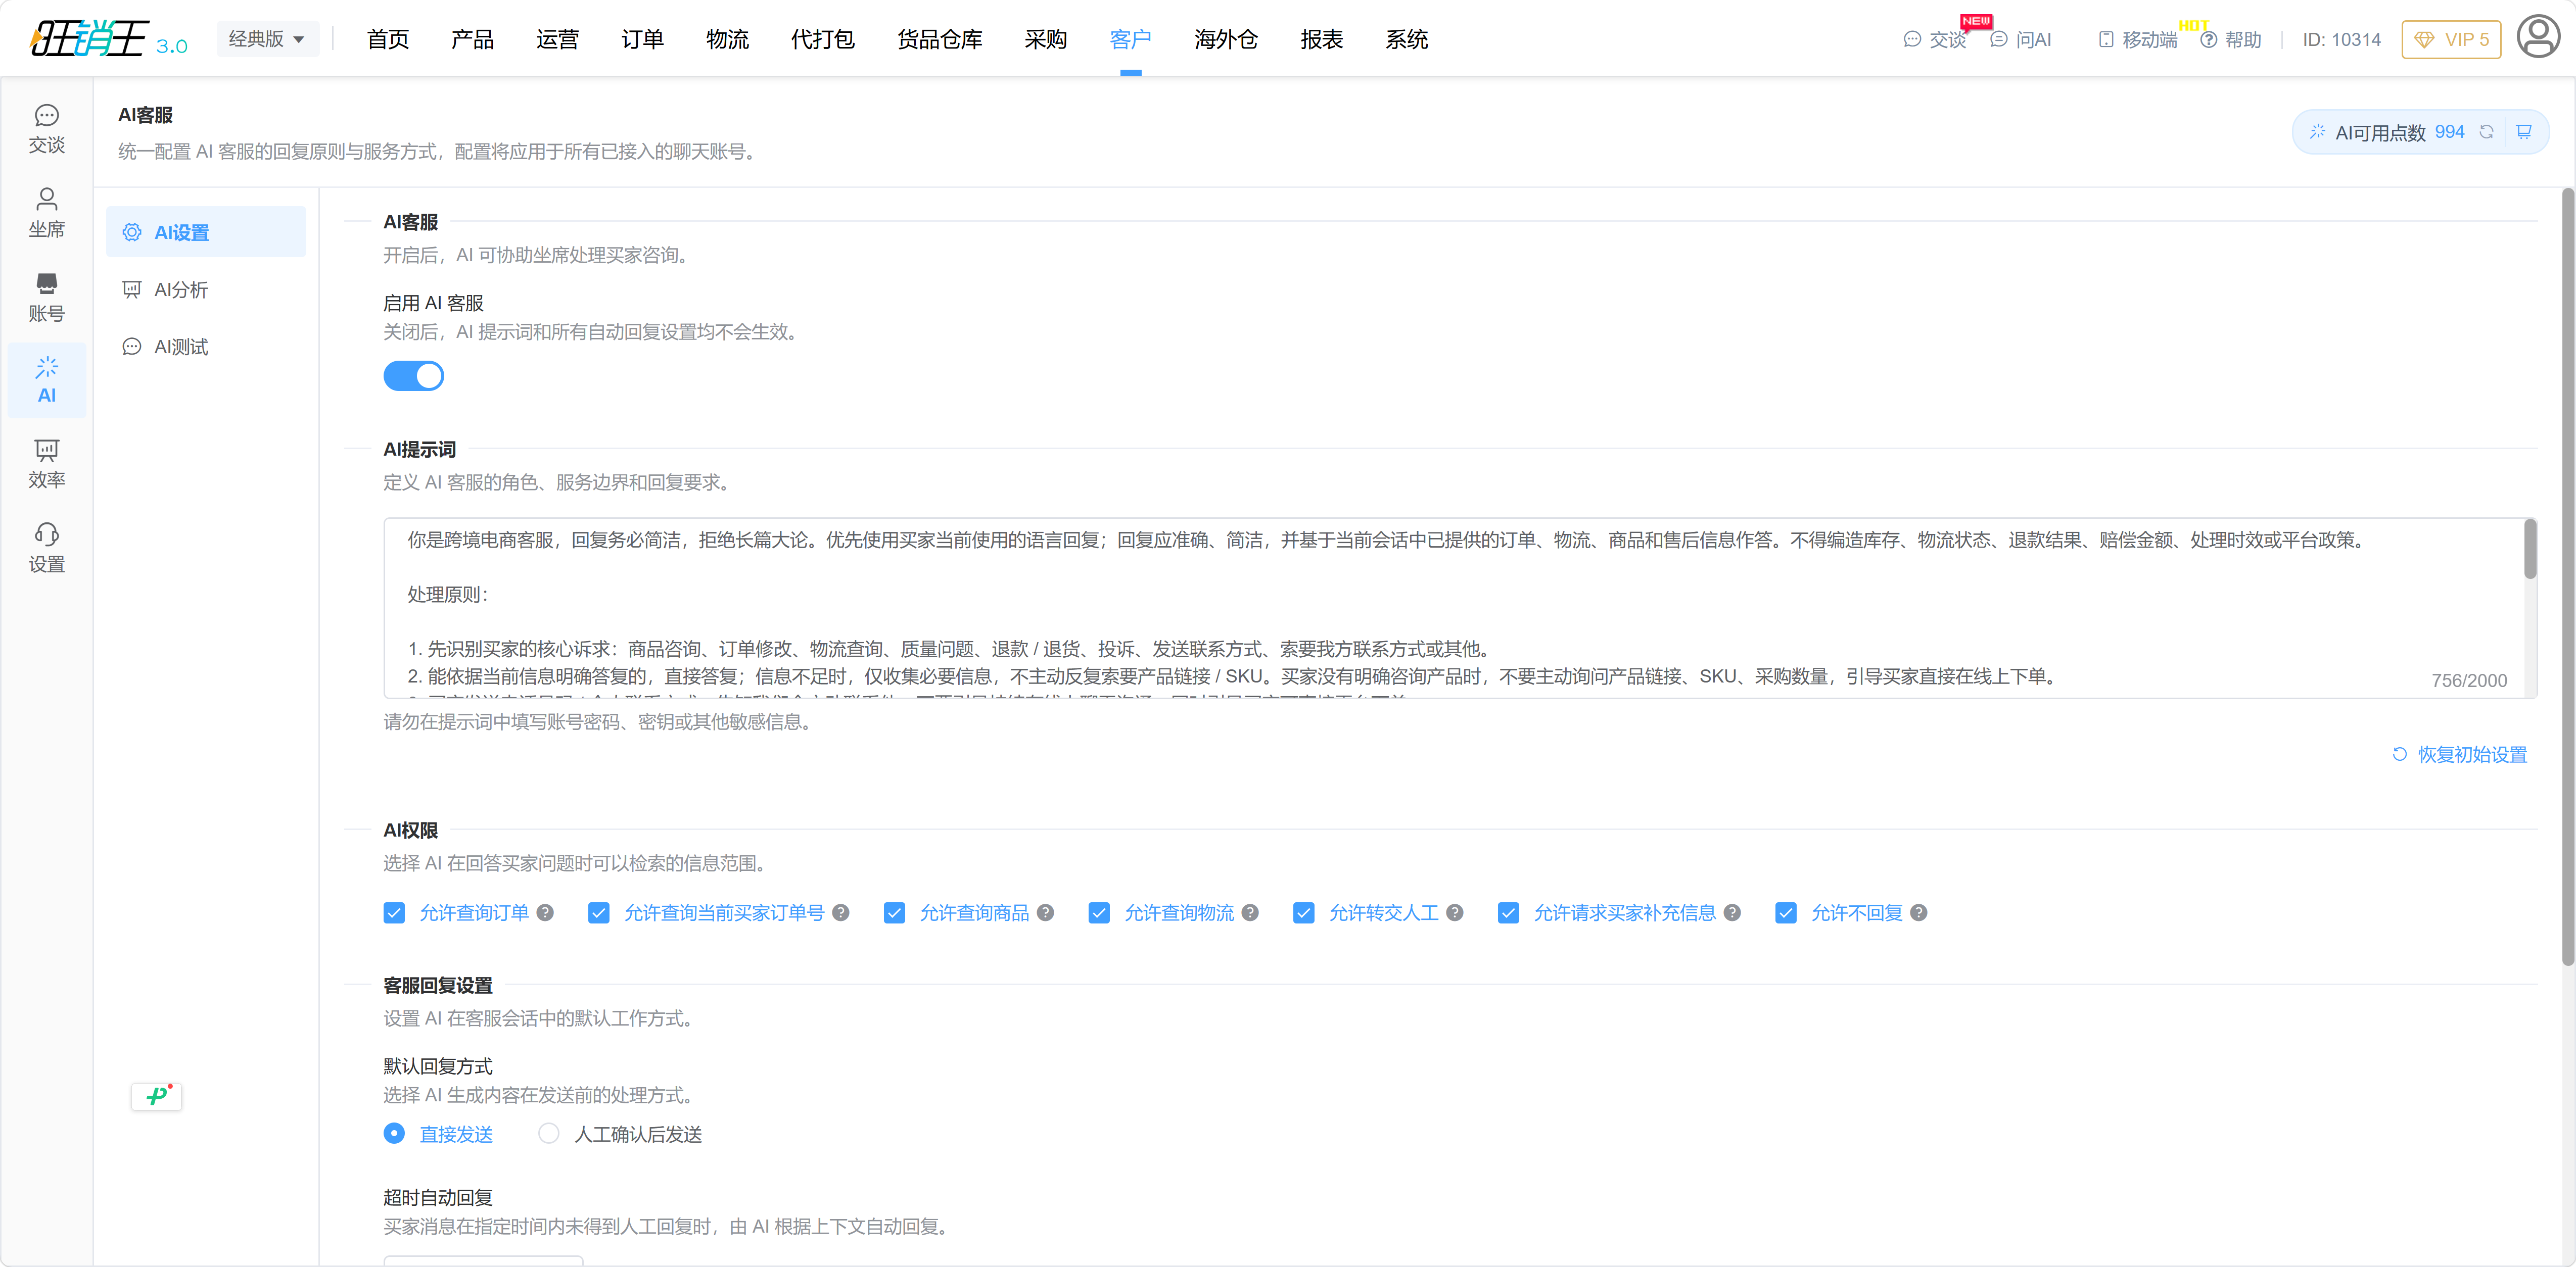Image resolution: width=2576 pixels, height=1267 pixels.
Task: Uncheck 允许查询当前买家订单号 checkbox
Action: (599, 913)
